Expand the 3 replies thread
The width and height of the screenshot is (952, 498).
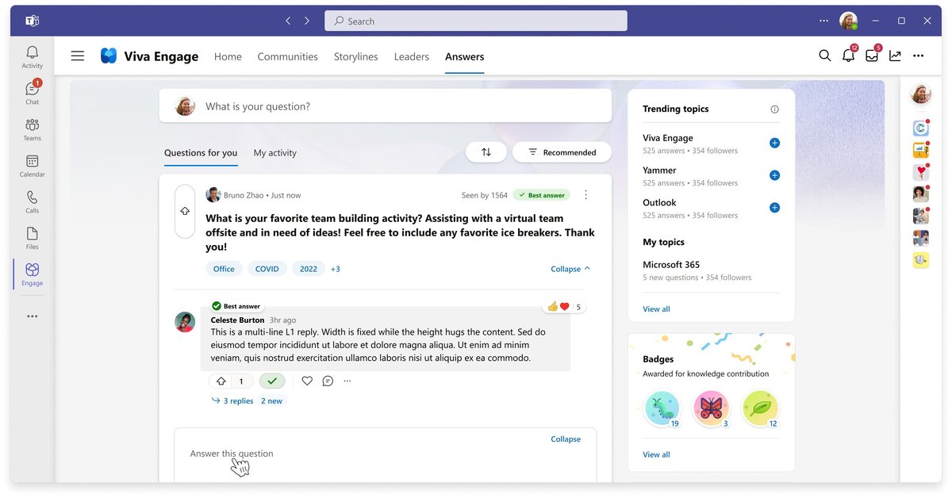[x=232, y=401]
